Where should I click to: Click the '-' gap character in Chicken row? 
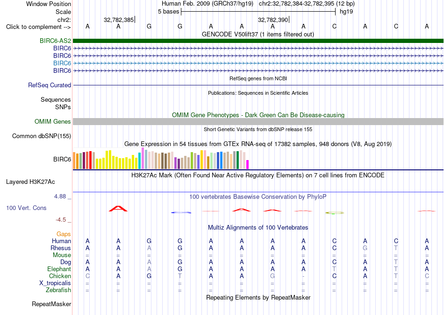pyautogui.click(x=303, y=276)
